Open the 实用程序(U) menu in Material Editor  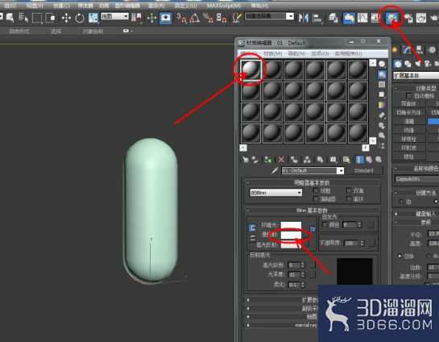tap(348, 53)
